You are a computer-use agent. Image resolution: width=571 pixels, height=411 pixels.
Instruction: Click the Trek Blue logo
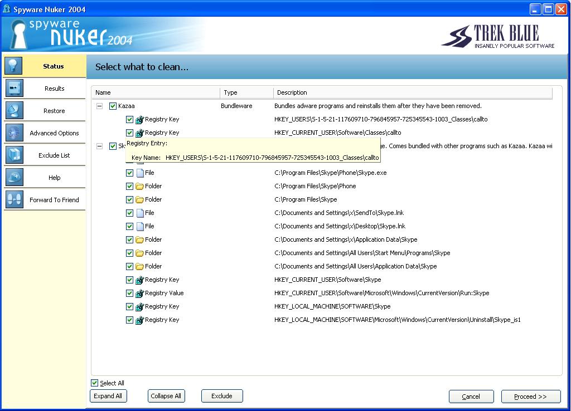[x=498, y=36]
